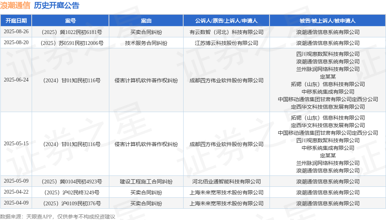Click 侵害计算机软件著作权纠纷 in 2025-06-24 row
This screenshot has height=220, width=386.
146,80
